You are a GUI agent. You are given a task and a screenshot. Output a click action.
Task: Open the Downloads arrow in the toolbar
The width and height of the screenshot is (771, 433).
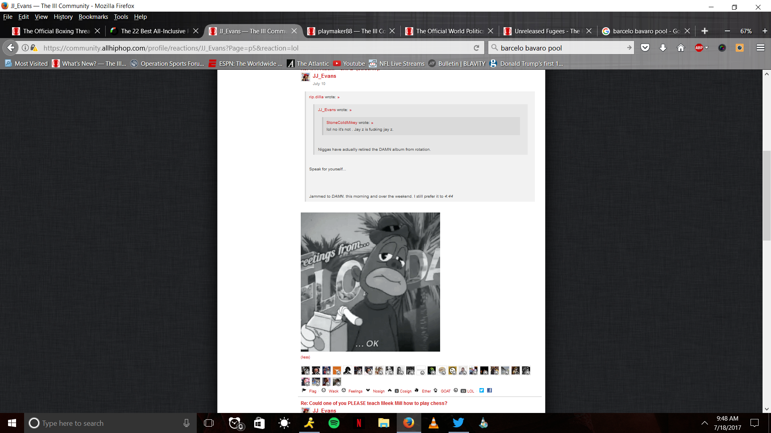pyautogui.click(x=663, y=48)
